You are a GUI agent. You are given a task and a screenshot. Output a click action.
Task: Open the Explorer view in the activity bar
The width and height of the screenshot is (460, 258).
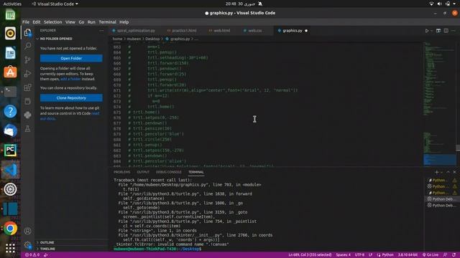tap(27, 32)
